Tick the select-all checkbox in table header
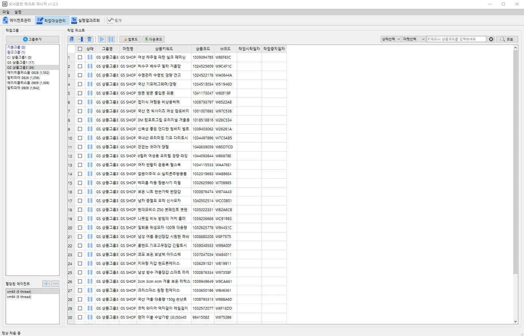 click(80, 49)
